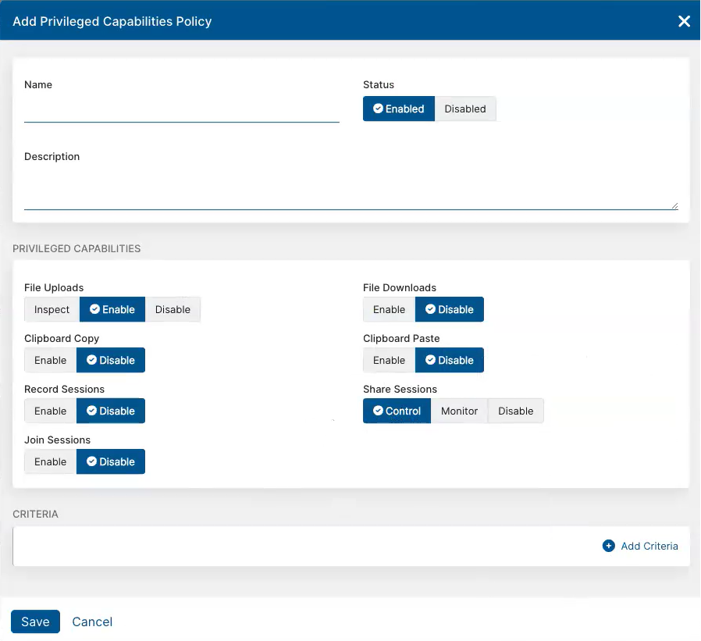Screen dimensions: 701x641
Task: Enable File Downloads
Action: coord(388,309)
